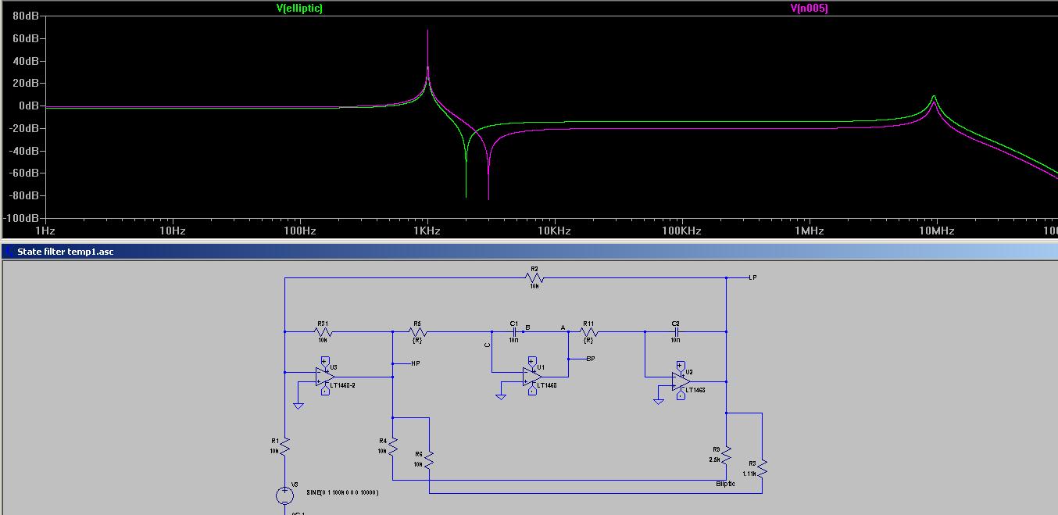Viewport: 1058px width, 515px height.
Task: Select capacitor C2 symbol
Action: click(675, 331)
